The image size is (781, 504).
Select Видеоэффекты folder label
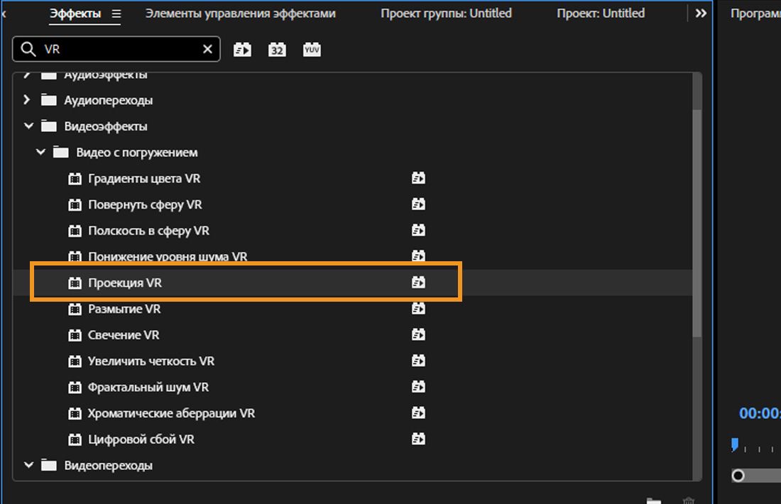(106, 126)
